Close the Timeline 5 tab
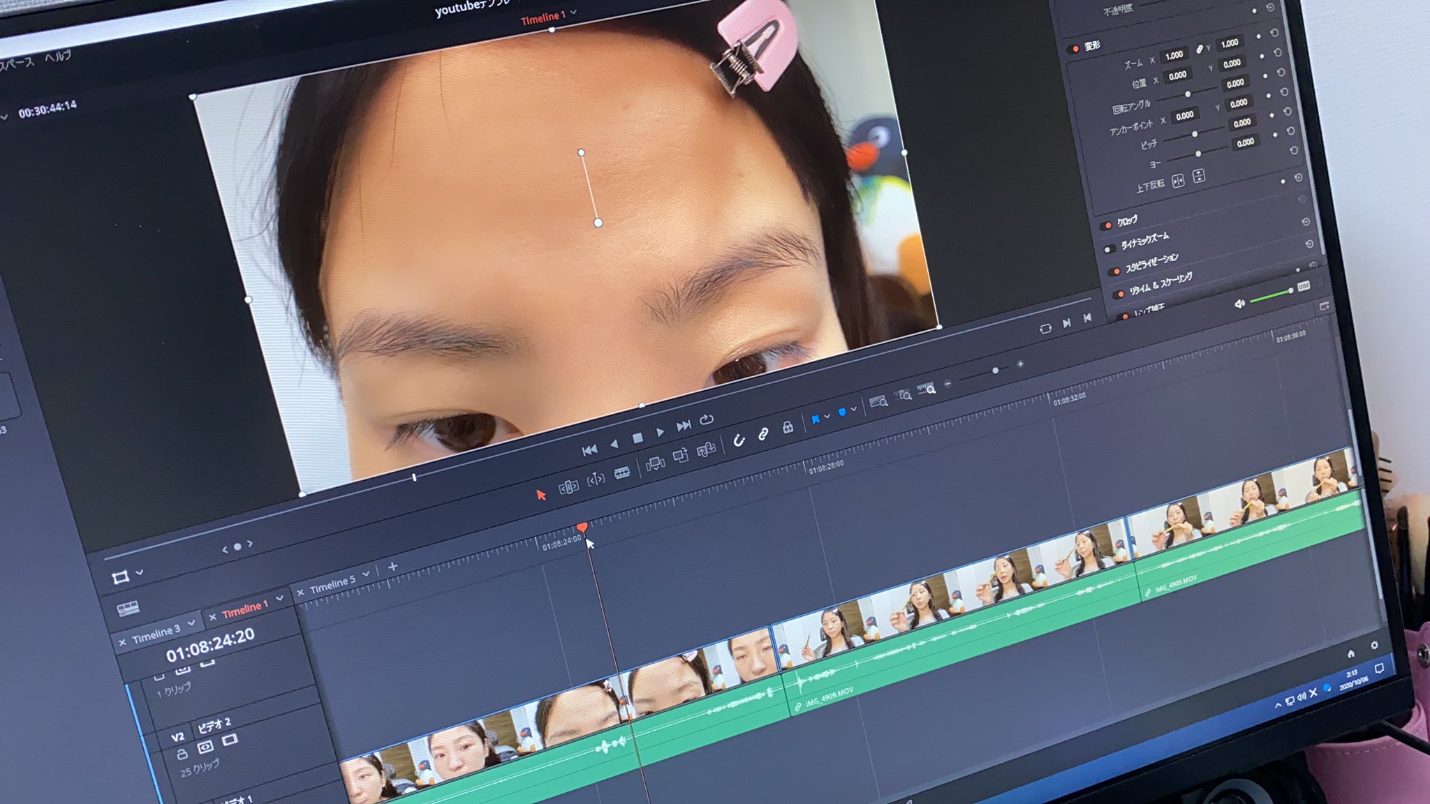This screenshot has width=1430, height=804. click(300, 593)
